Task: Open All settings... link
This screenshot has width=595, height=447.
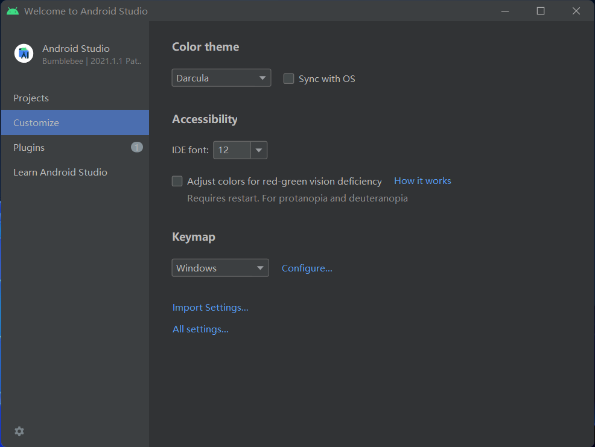Action: [200, 329]
